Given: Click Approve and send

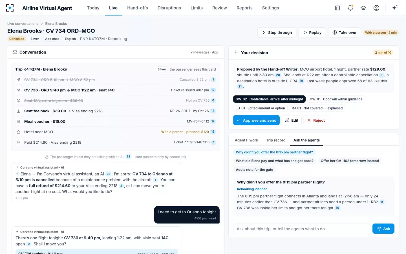Looking at the screenshot, I should pos(256,120).
